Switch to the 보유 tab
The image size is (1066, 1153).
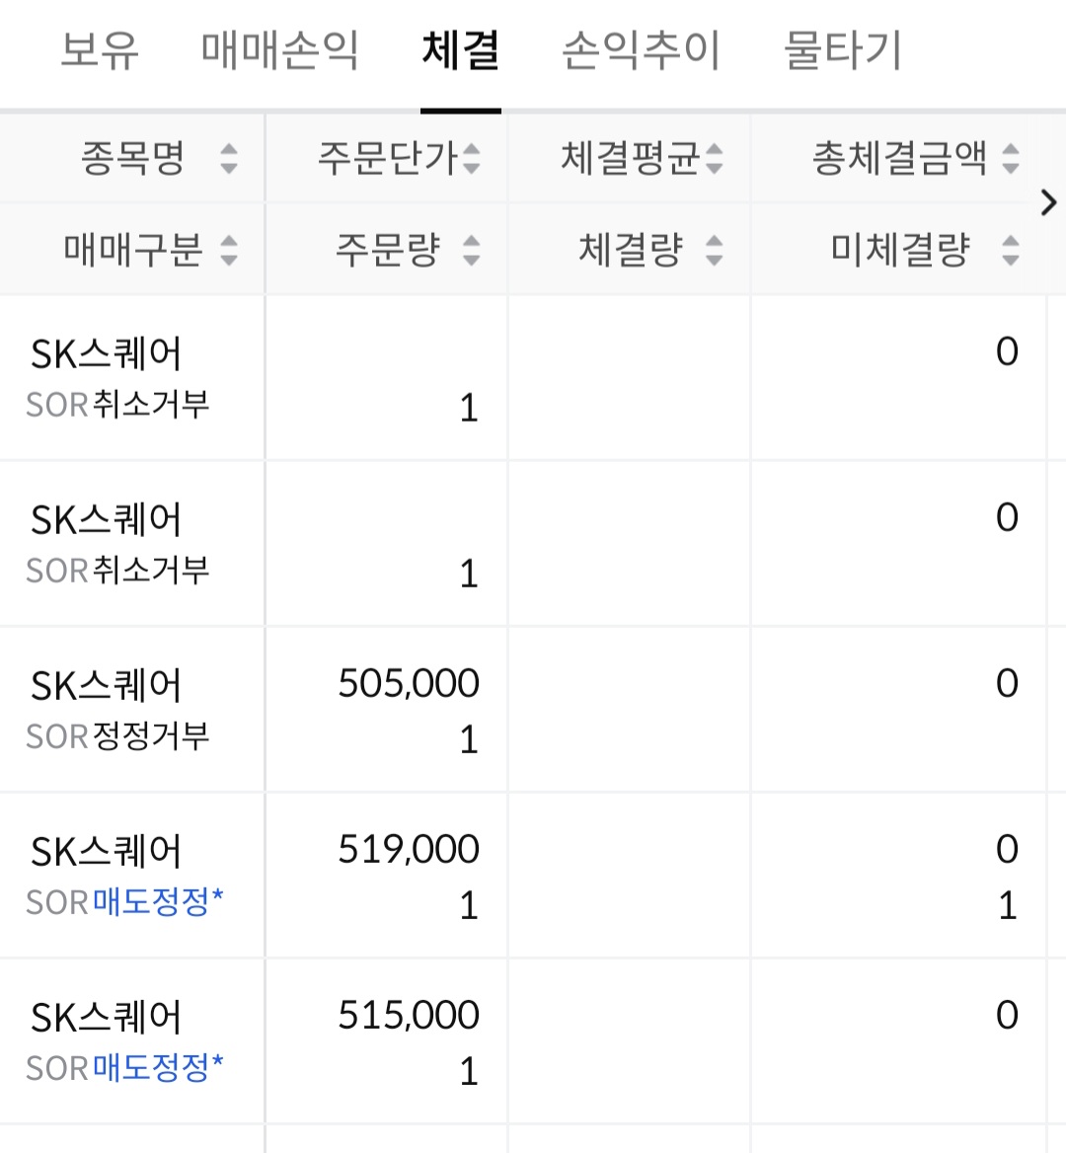[x=100, y=50]
